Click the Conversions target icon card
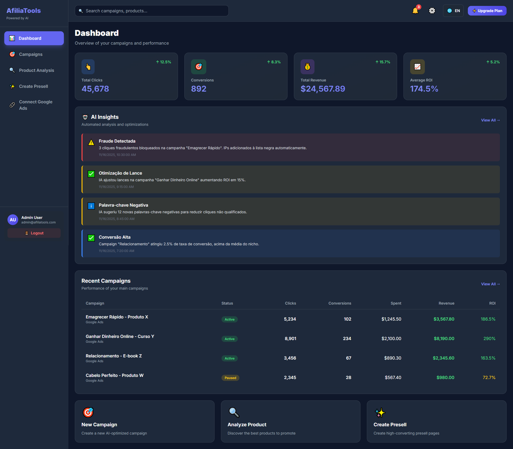The height and width of the screenshot is (449, 513). coord(198,67)
